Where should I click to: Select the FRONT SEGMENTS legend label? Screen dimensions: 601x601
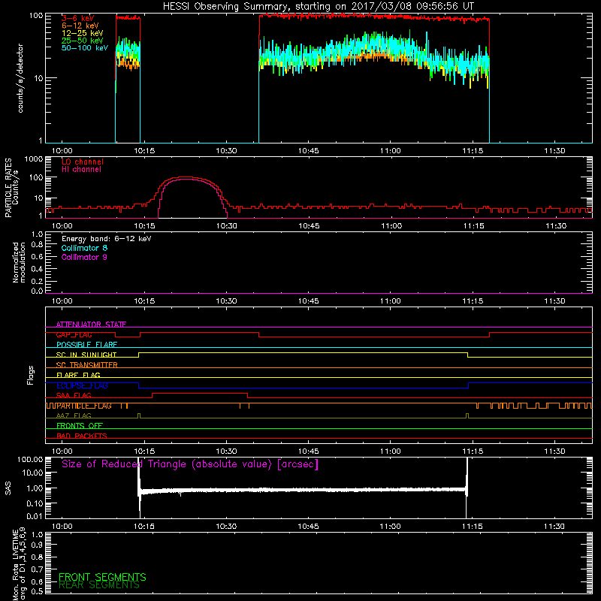tap(102, 577)
